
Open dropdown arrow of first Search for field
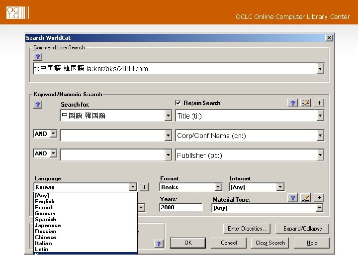point(168,116)
